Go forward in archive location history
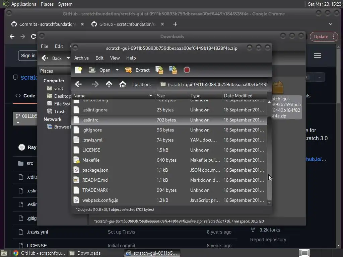 coord(95,84)
